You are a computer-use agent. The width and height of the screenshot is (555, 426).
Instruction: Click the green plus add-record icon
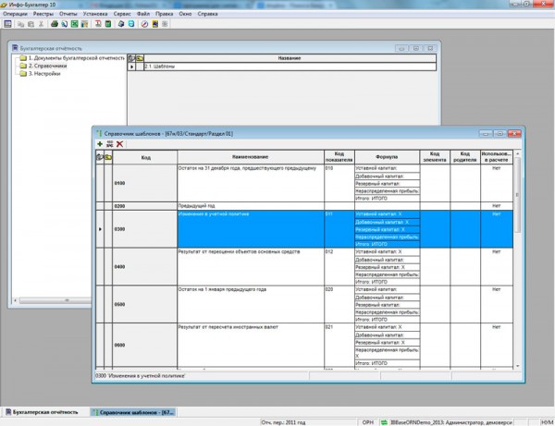100,144
